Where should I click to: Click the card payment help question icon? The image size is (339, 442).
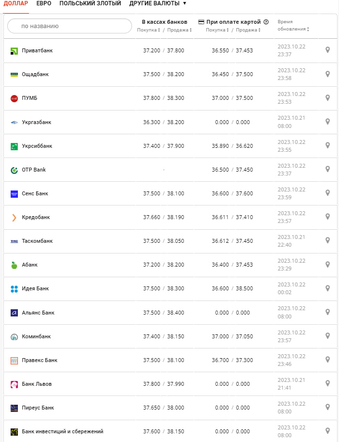pos(266,22)
